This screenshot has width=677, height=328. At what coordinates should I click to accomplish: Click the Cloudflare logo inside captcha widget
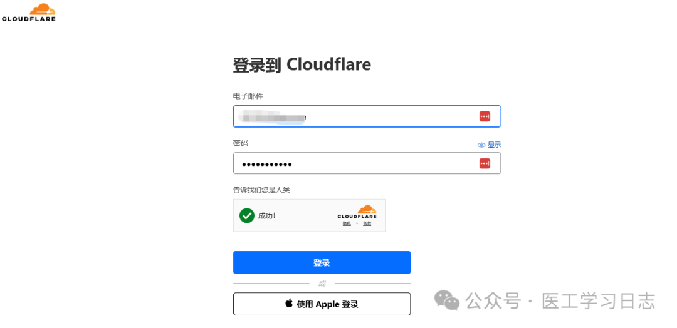click(x=357, y=212)
